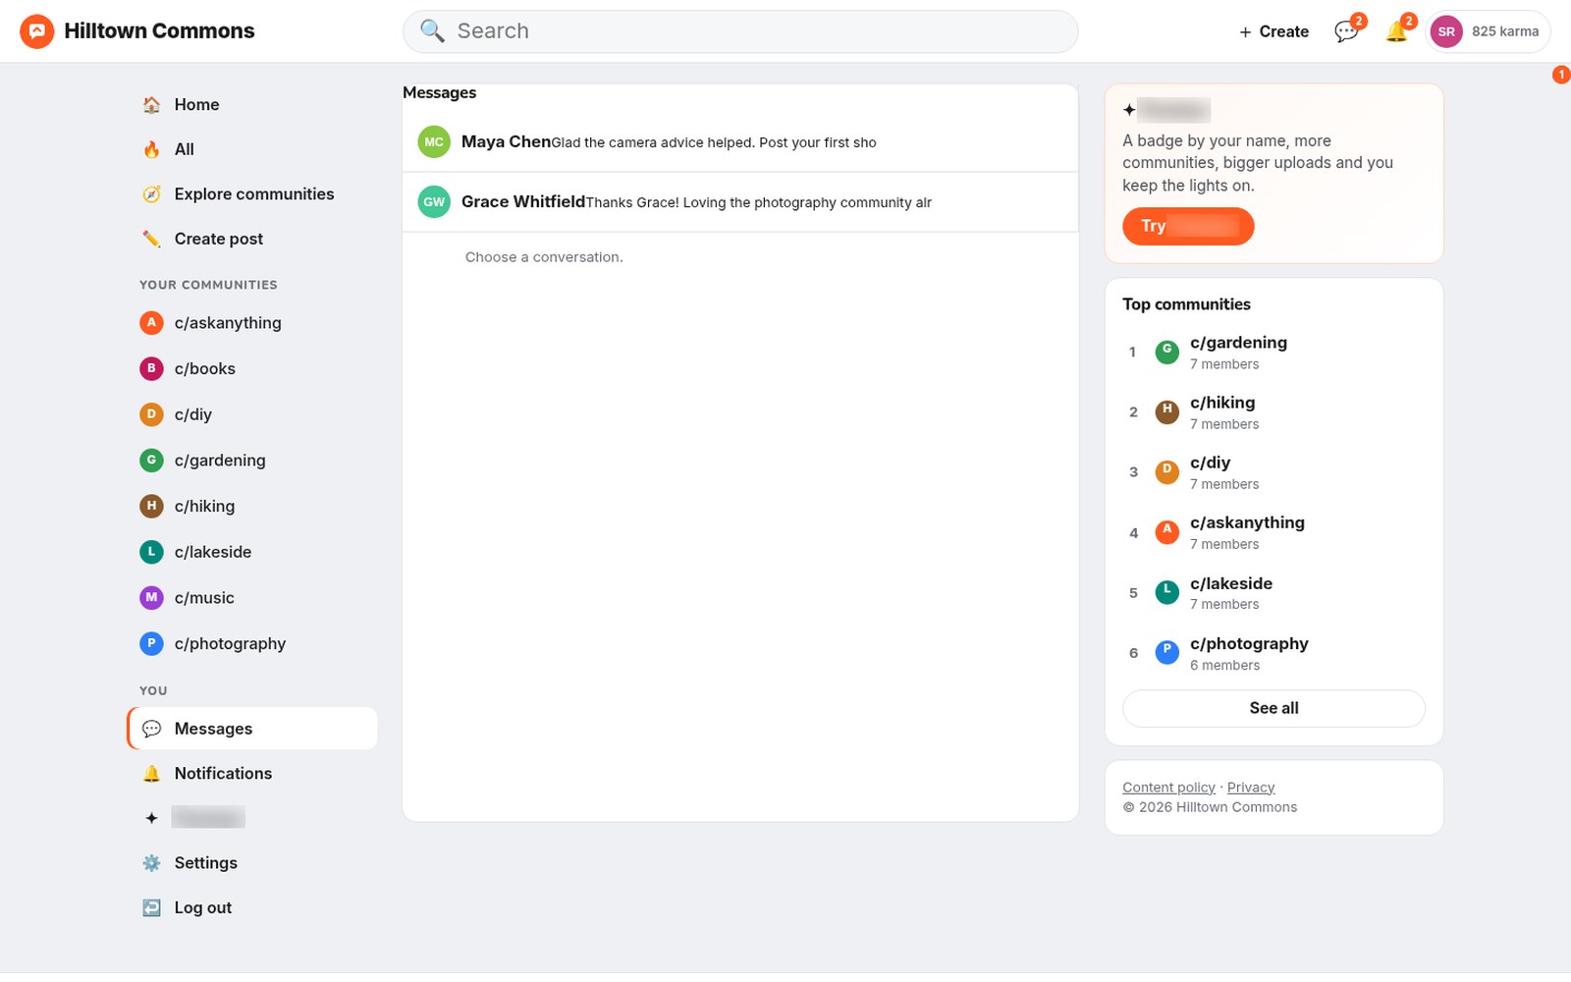The height and width of the screenshot is (982, 1571).
Task: Click the Log out icon in sidebar
Action: (x=151, y=907)
